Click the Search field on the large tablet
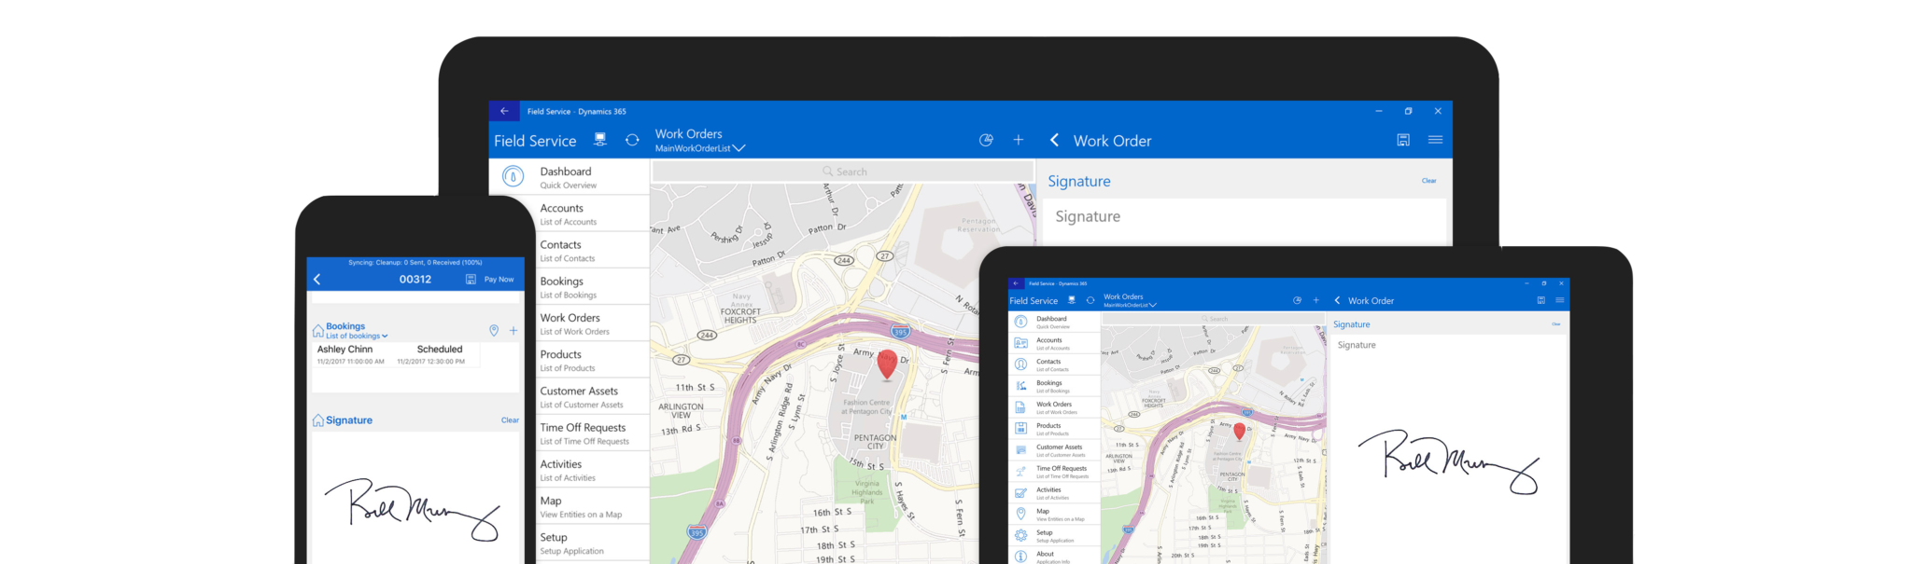1927x564 pixels. click(843, 172)
